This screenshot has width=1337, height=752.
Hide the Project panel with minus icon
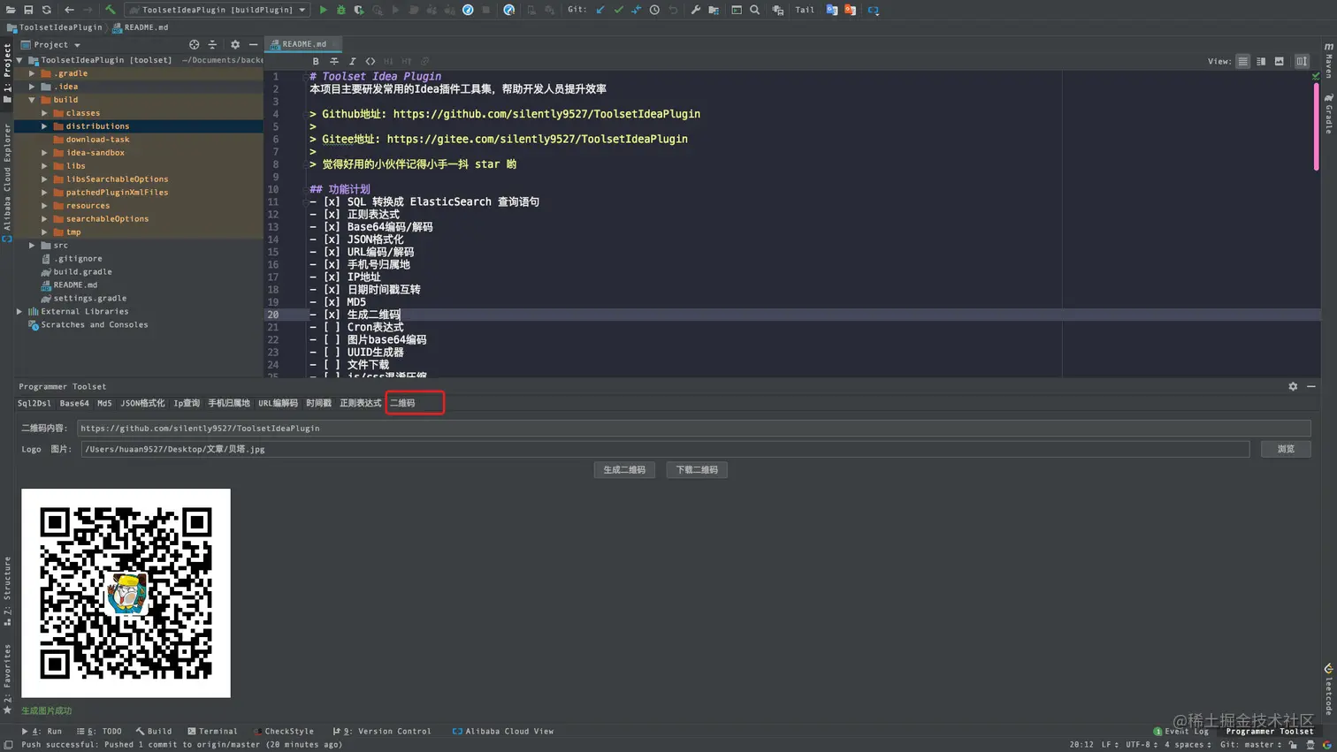point(253,44)
